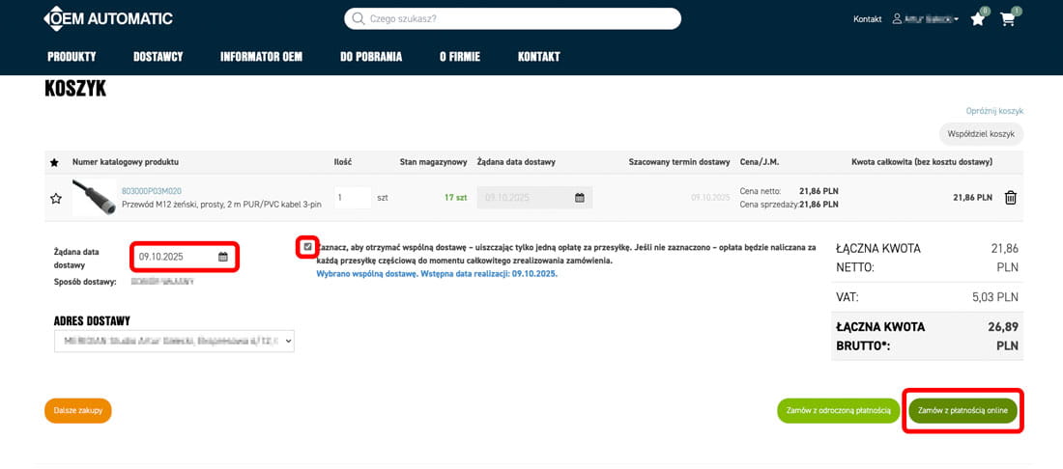Click Zamów z odroczoną płatnością button
The image size is (1063, 469).
(838, 410)
